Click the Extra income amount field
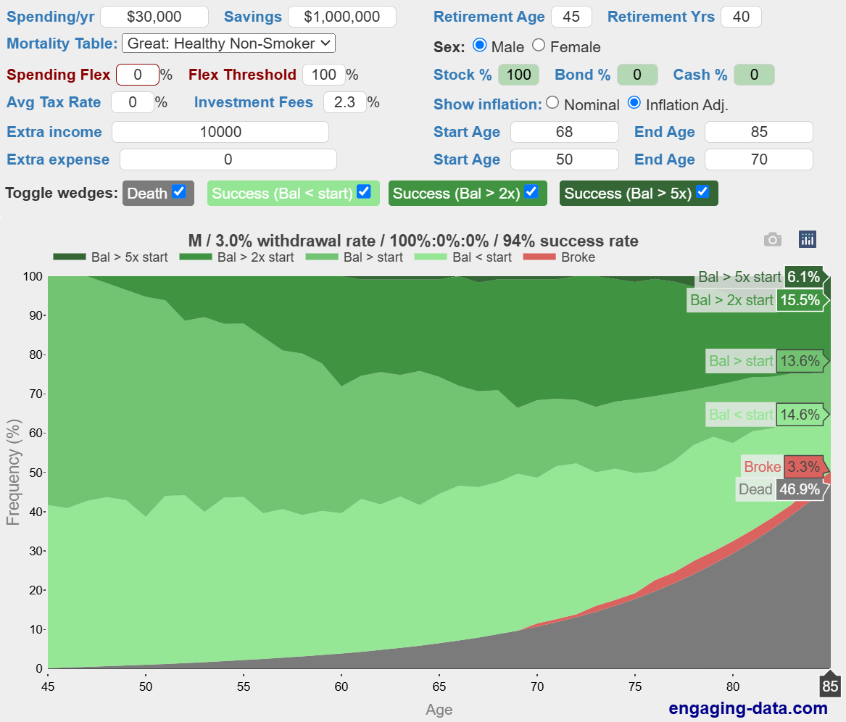The width and height of the screenshot is (846, 722). 220,132
